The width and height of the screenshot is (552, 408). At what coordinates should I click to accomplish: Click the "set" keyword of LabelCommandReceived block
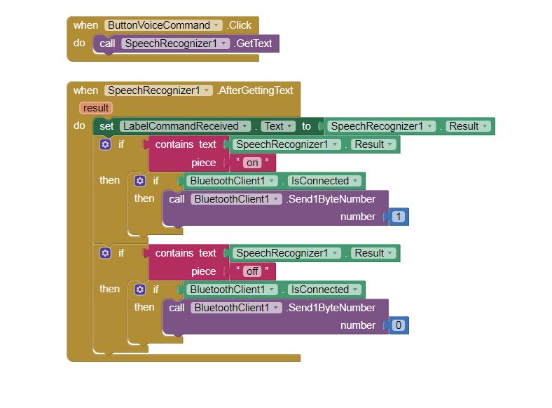click(x=106, y=126)
